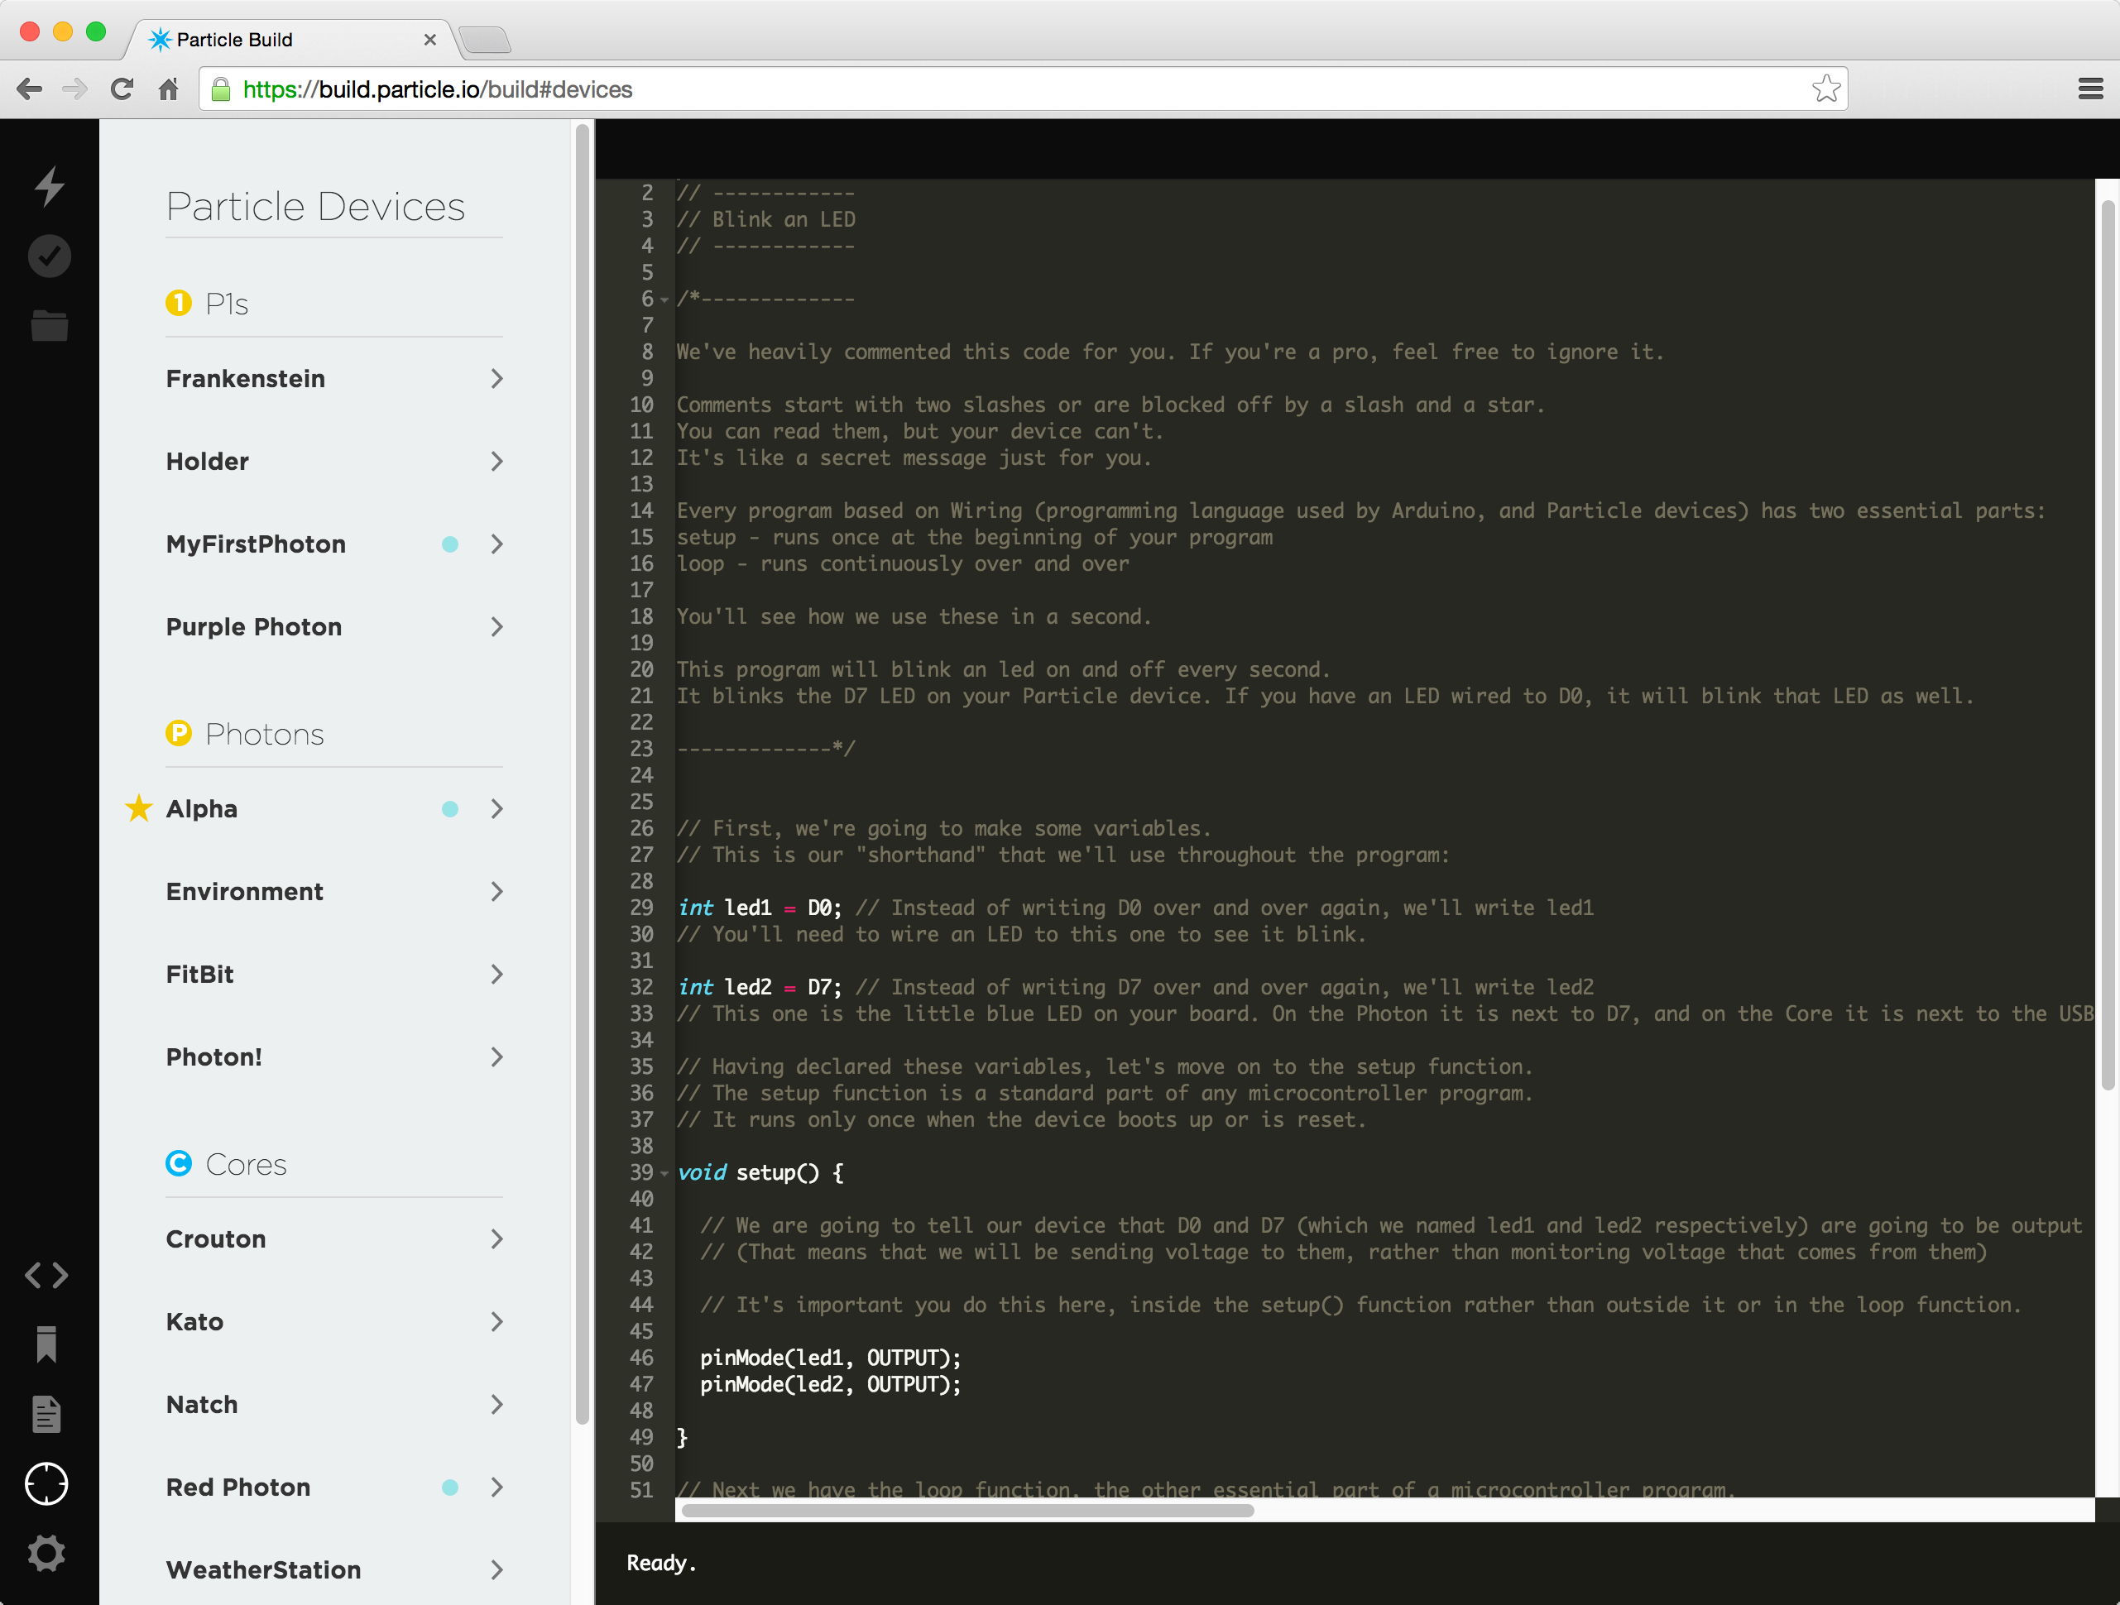Click the browser home icon
2120x1605 pixels.
pyautogui.click(x=169, y=89)
